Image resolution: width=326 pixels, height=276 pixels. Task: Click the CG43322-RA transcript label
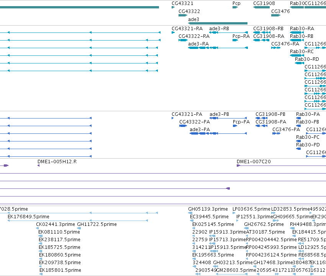pos(194,36)
